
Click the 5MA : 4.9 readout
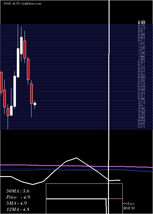pos(17,203)
